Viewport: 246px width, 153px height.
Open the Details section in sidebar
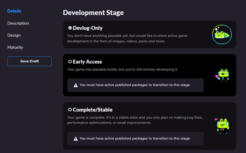click(14, 11)
